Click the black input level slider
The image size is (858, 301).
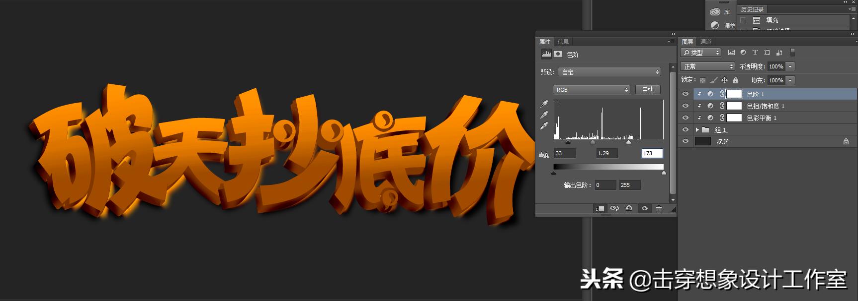[568, 142]
